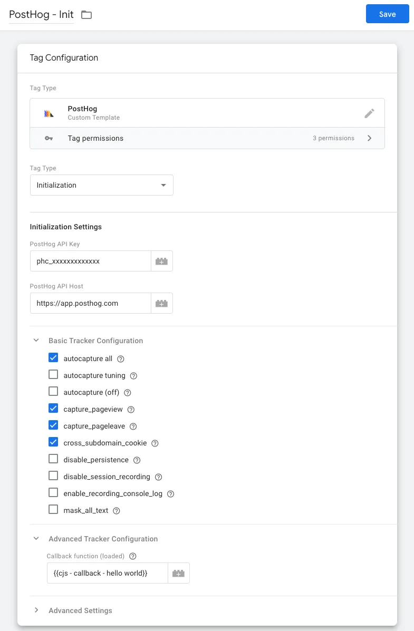Click inside the PostHog API Key field
Screen dimensions: 414x631
(90, 261)
